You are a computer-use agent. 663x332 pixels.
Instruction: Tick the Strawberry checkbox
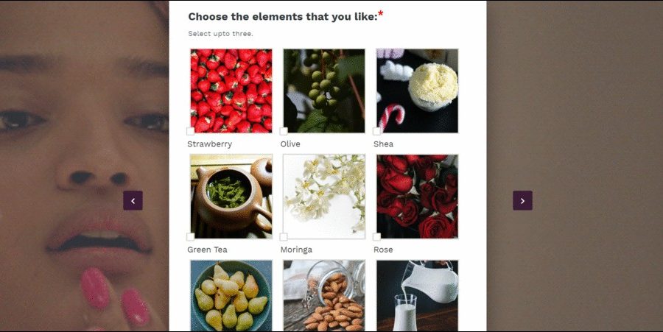tap(191, 131)
